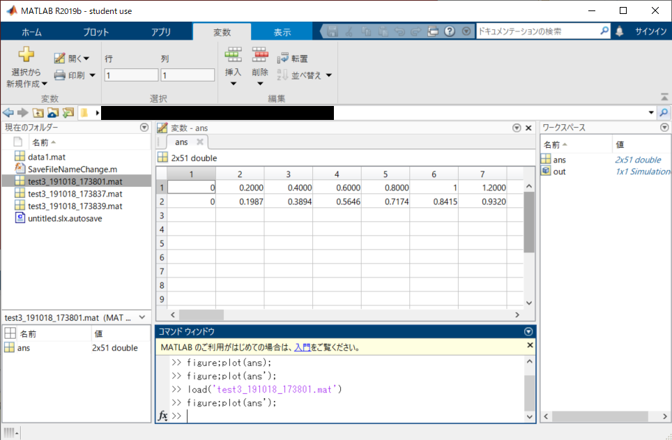Open the New from Selection dropdown arrow

pyautogui.click(x=45, y=84)
